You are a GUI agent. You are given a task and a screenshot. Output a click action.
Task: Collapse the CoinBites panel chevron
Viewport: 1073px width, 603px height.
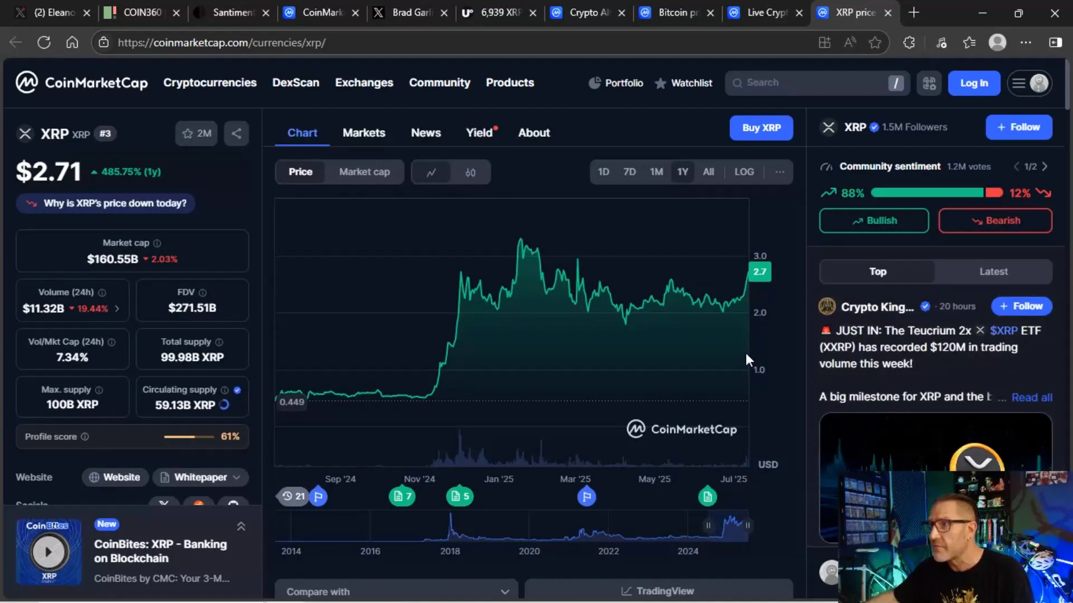point(241,527)
